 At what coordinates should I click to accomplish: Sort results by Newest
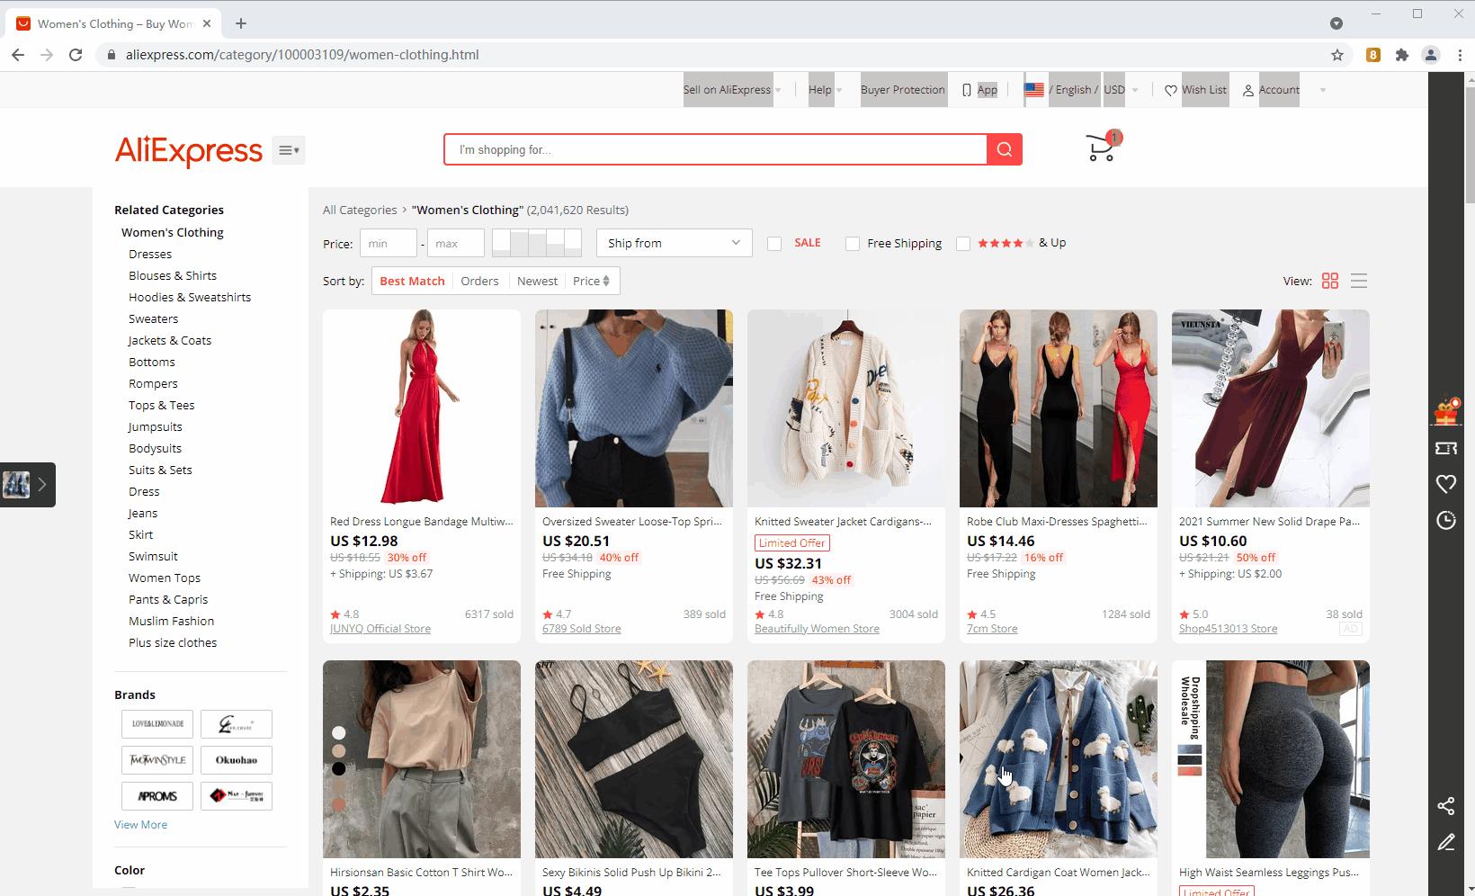point(537,281)
